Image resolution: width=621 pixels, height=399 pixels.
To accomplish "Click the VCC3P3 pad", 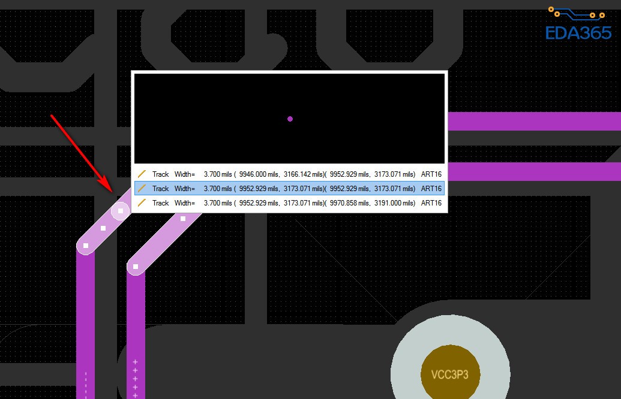I will point(451,374).
